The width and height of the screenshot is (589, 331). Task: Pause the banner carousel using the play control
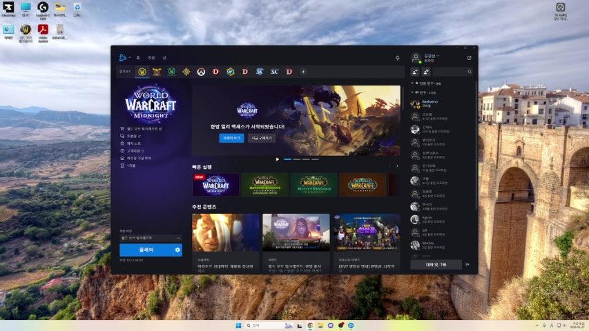[x=278, y=159]
